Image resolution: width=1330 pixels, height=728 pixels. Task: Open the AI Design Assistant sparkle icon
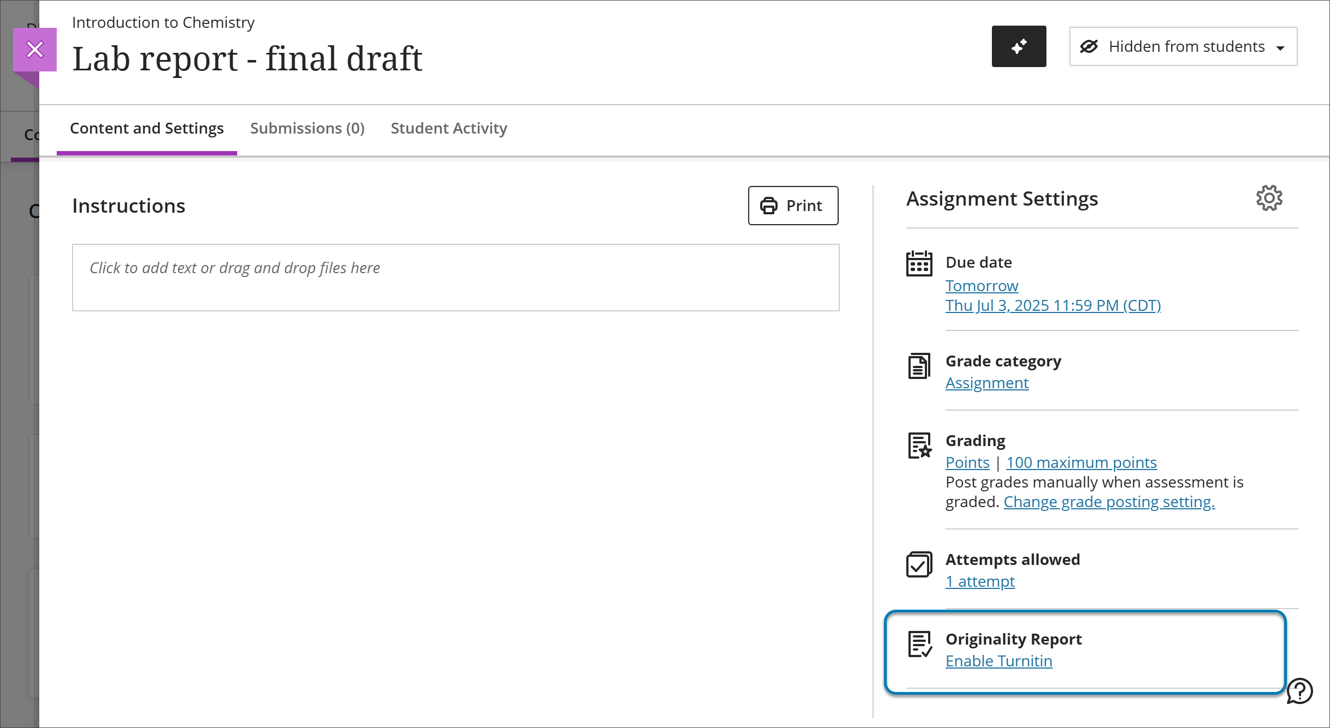point(1019,46)
